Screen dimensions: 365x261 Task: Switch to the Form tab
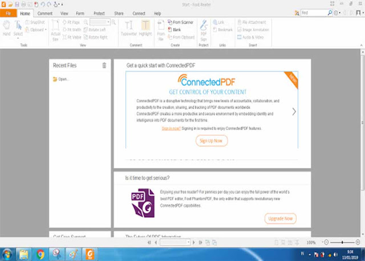tap(80, 14)
